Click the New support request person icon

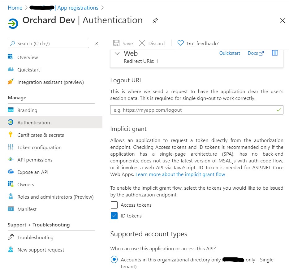pyautogui.click(x=11, y=249)
